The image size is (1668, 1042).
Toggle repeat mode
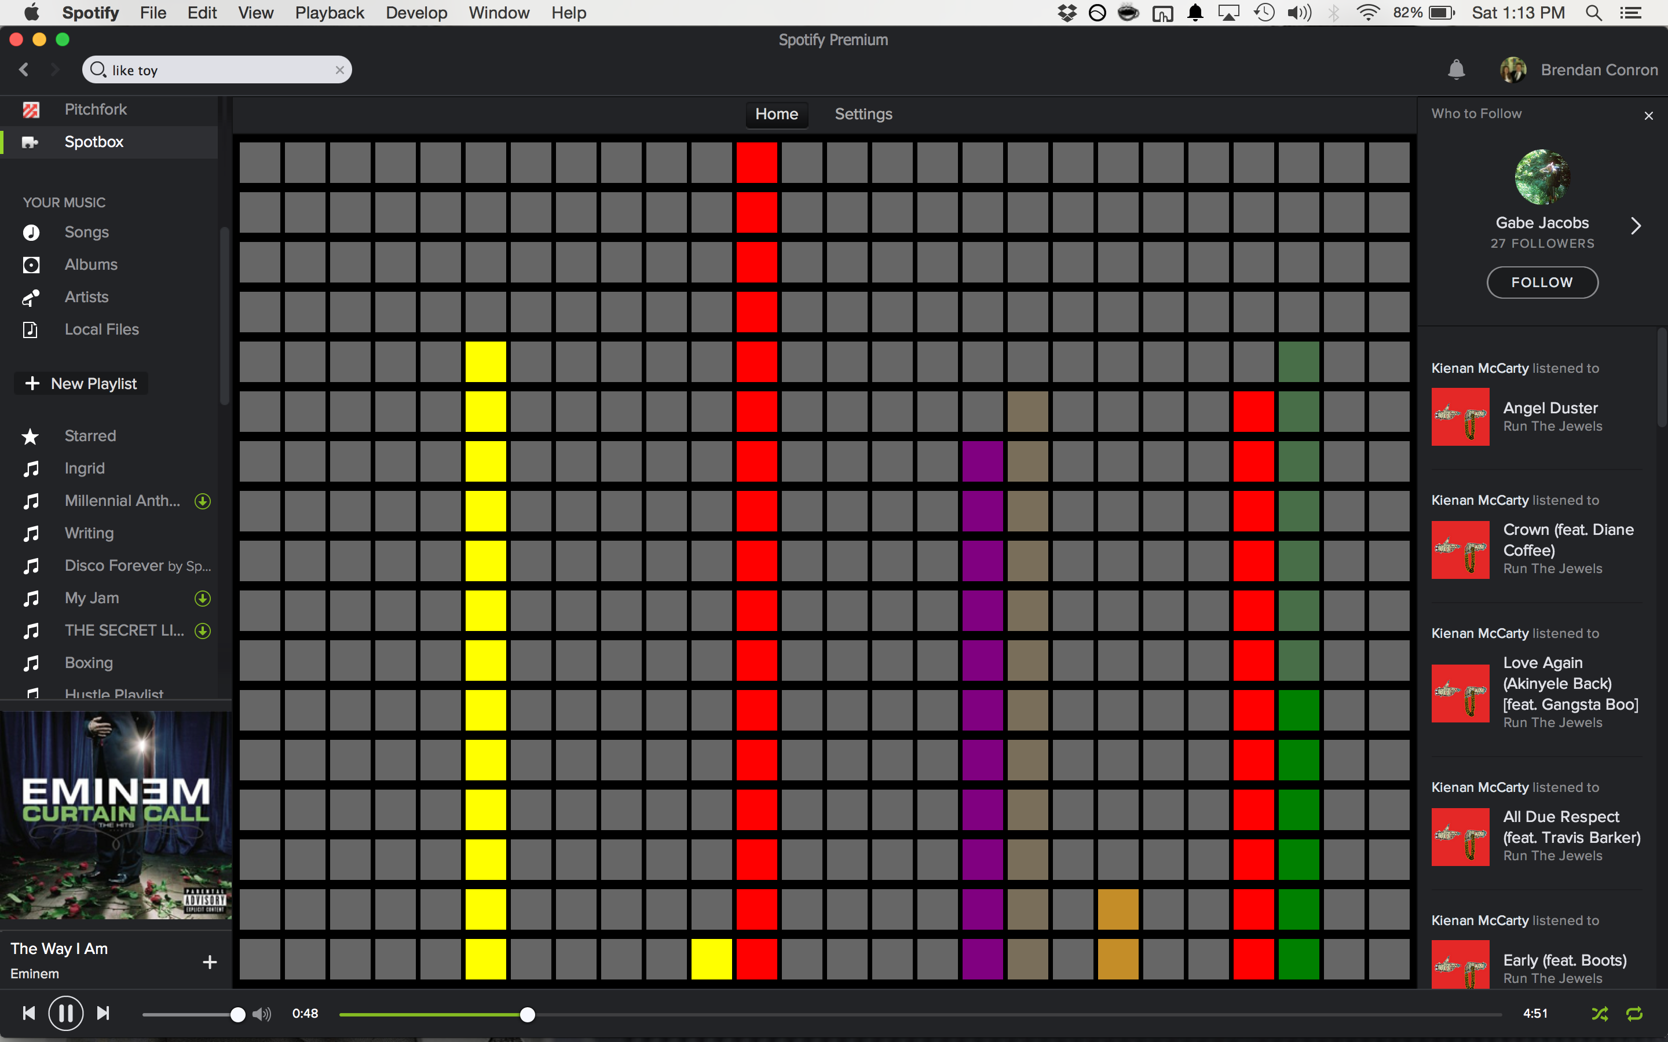tap(1634, 1014)
